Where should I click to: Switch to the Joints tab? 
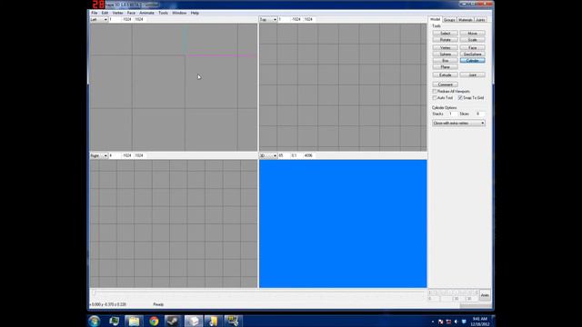coord(480,20)
